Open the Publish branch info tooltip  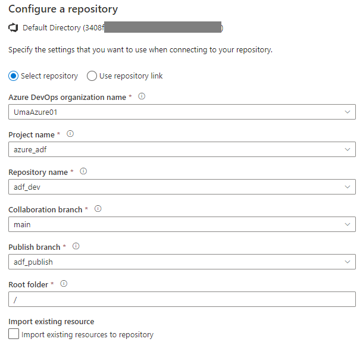[x=76, y=246]
